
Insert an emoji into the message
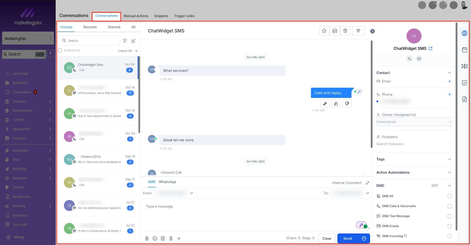pyautogui.click(x=155, y=239)
